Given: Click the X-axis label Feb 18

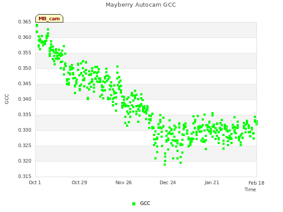Looking at the screenshot, I should coord(256,183).
